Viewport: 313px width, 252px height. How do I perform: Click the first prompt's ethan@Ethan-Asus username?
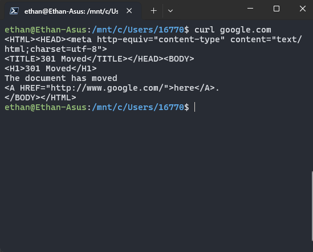coord(45,30)
